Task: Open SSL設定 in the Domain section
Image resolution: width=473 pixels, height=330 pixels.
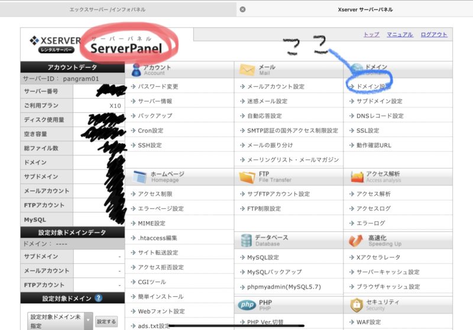Action: point(368,130)
